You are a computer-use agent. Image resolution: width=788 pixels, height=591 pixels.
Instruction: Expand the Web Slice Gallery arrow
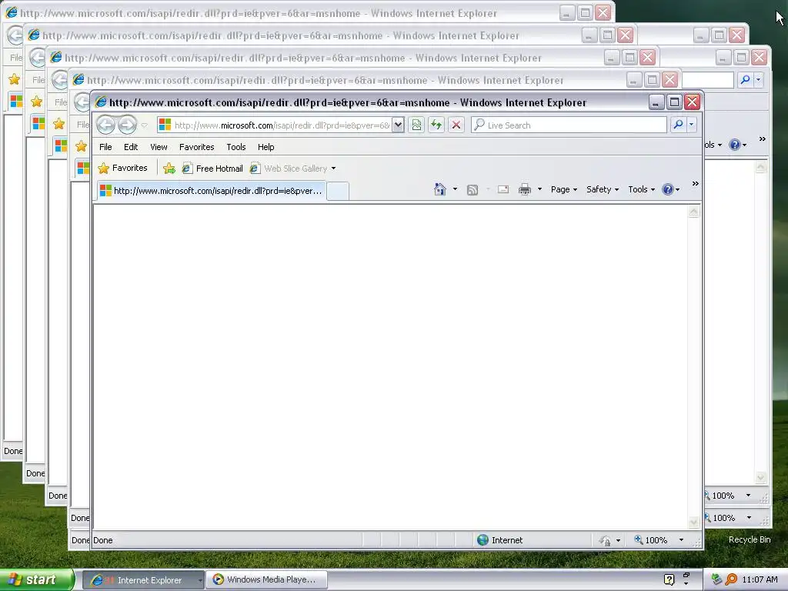[333, 169]
